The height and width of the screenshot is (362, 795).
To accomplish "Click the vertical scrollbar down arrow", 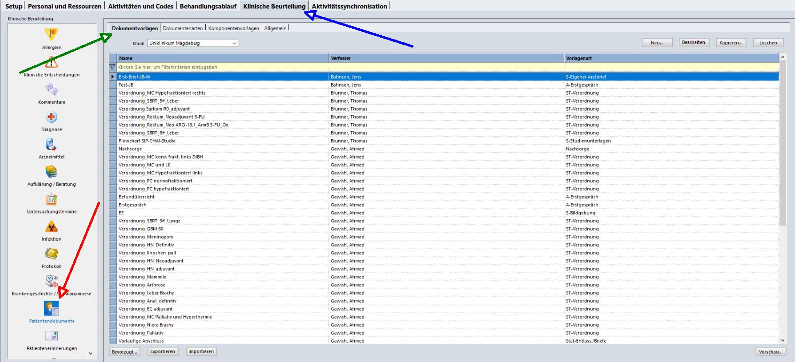I will pyautogui.click(x=782, y=340).
